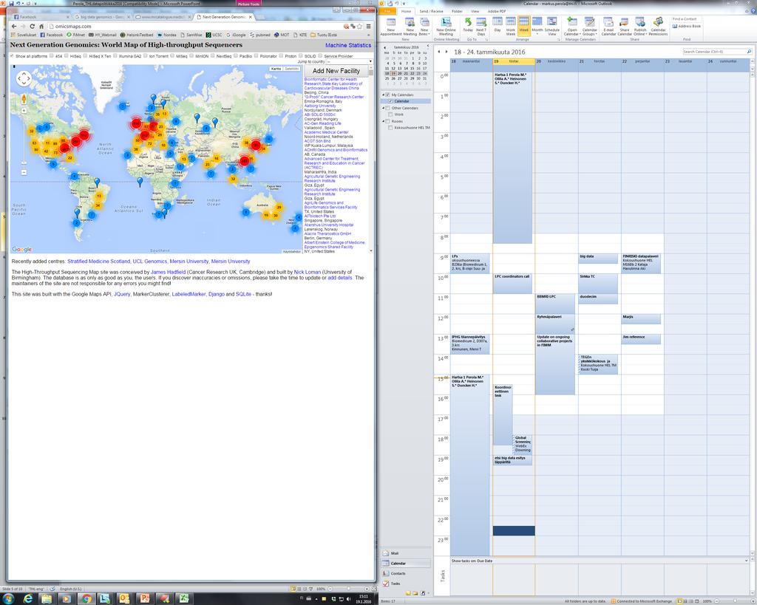Click the Add New Facility button
Viewport: 757px width, 605px height.
point(336,71)
